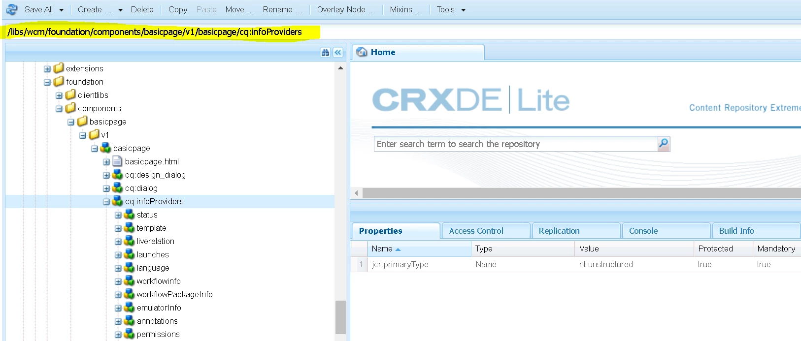Click the Copy toolbar button
The image size is (801, 341).
178,9
